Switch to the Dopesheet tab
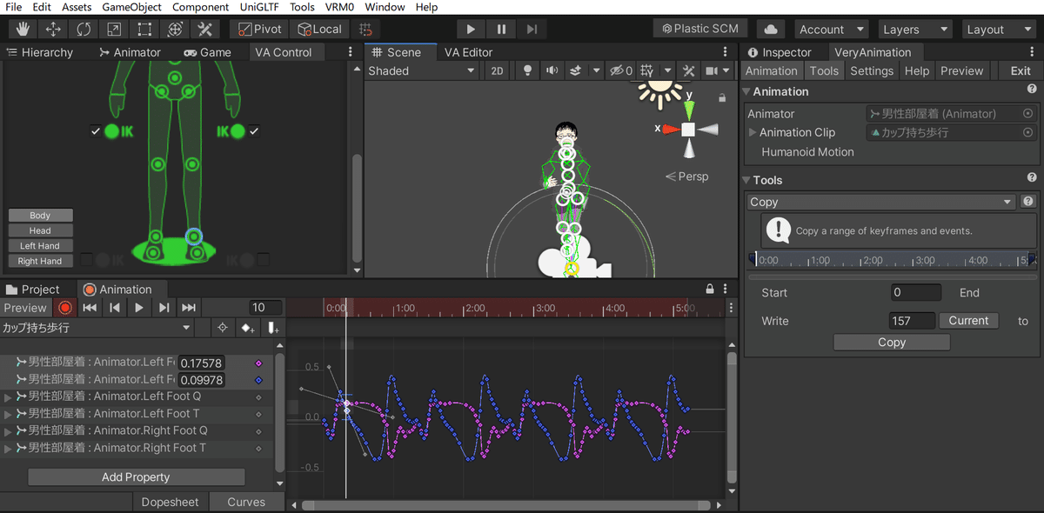The image size is (1044, 513). (170, 502)
